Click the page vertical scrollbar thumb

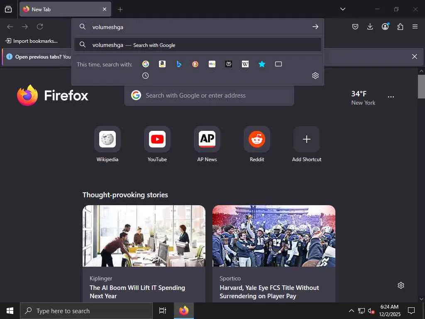[x=421, y=87]
